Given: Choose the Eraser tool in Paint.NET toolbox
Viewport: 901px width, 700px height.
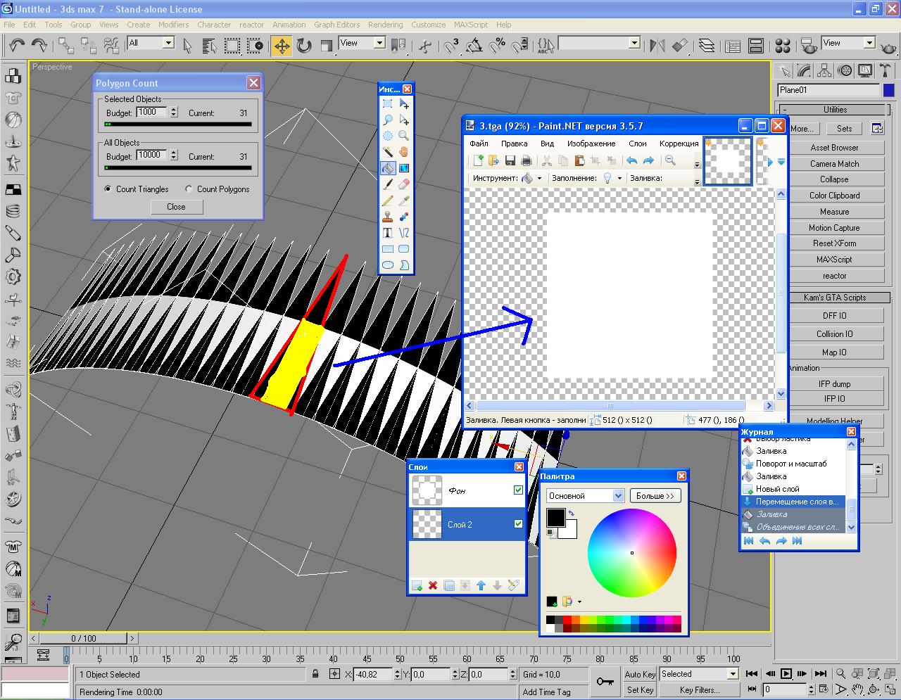Looking at the screenshot, I should pos(404,184).
